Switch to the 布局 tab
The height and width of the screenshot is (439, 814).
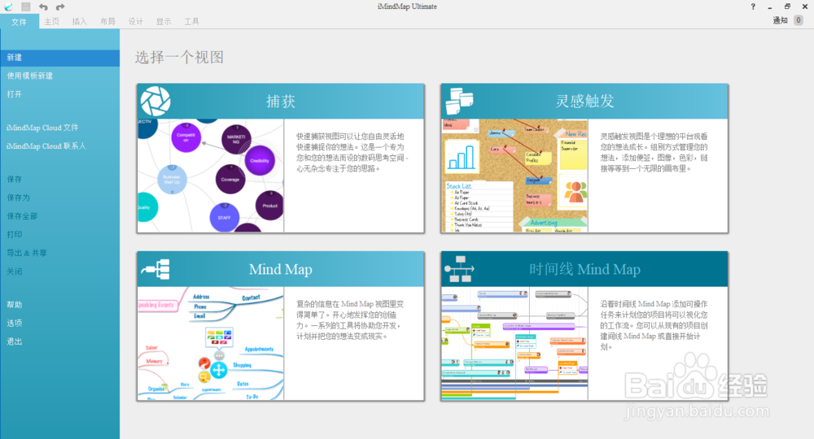tap(107, 22)
